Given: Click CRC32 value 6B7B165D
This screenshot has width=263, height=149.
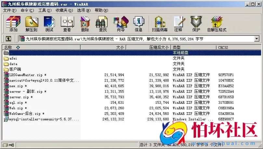Looking at the screenshot, I should coord(226,97).
